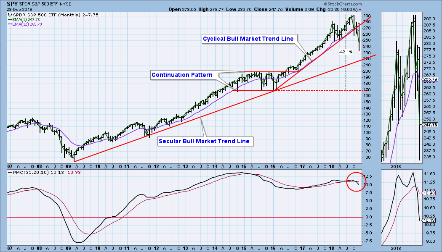
Task: Click the Open 278.65 value
Action: [182, 9]
